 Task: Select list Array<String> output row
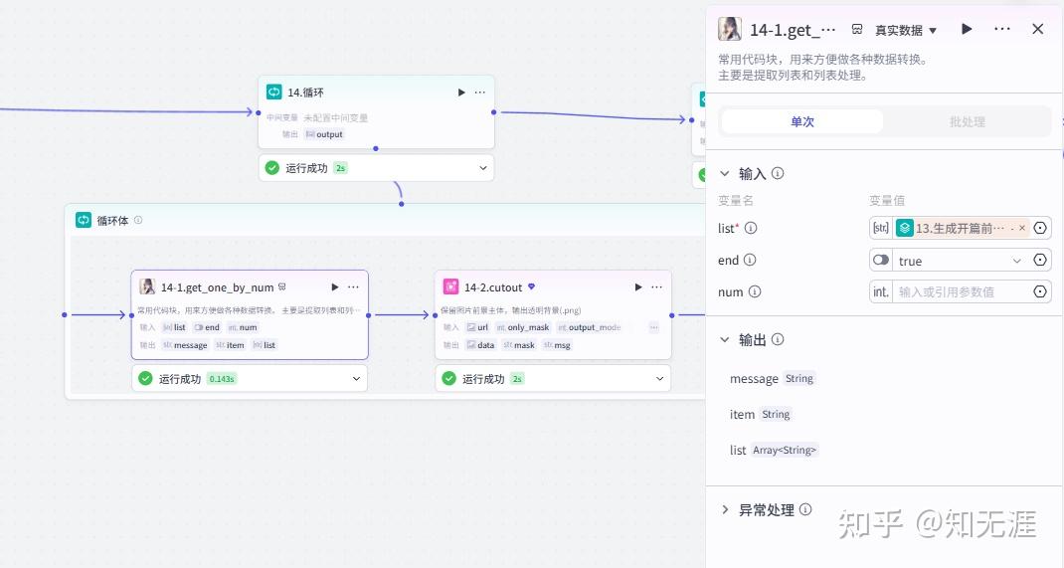pos(774,450)
